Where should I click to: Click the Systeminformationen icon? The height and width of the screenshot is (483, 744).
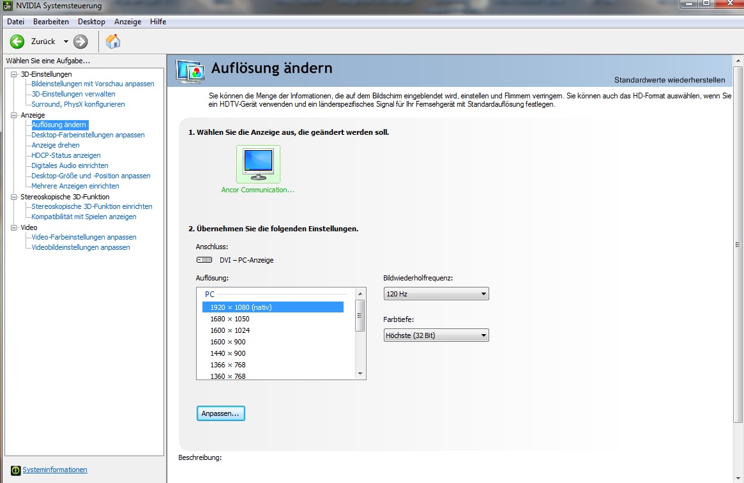click(16, 470)
